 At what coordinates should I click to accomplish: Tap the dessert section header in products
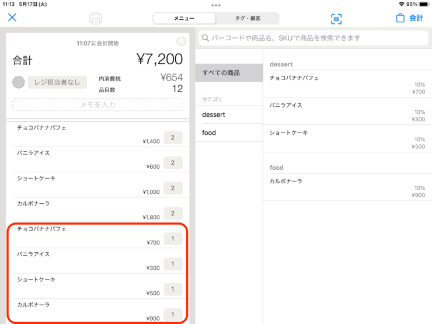[x=281, y=64]
